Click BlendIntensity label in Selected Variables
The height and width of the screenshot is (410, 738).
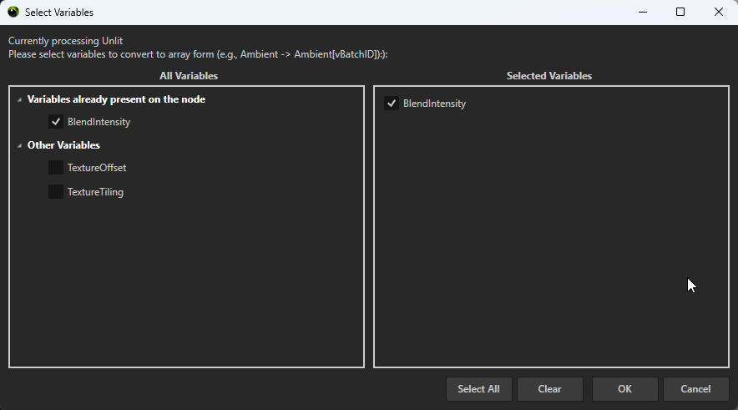click(434, 104)
